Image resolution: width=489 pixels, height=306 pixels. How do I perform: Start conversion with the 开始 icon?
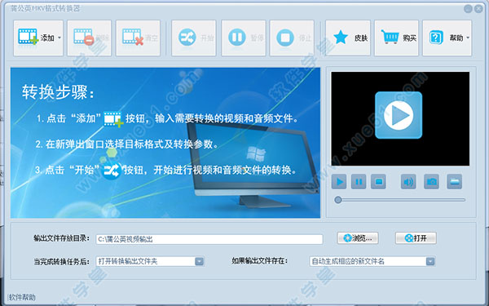point(187,38)
